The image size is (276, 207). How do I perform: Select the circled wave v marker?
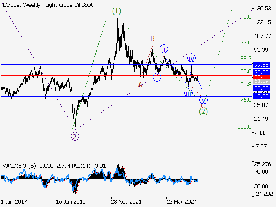204,100
